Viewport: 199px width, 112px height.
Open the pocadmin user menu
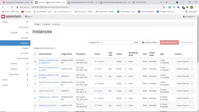point(189,16)
